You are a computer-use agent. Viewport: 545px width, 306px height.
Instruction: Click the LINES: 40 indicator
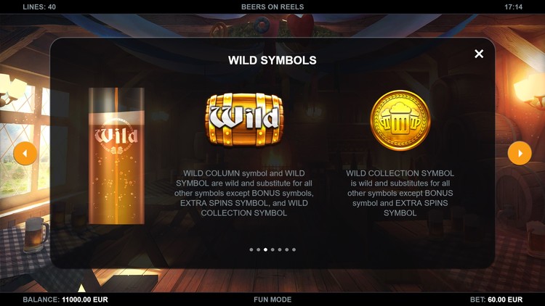tap(39, 7)
